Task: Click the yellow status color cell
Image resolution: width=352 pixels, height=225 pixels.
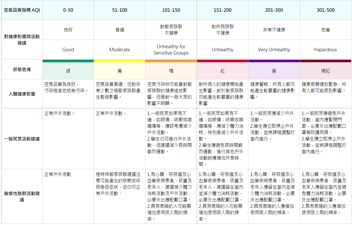Action: click(x=119, y=71)
